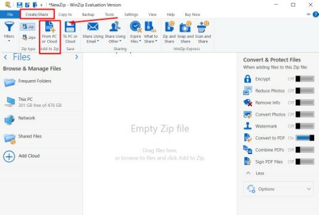Click the WinZip app icon in title bar

[x=8, y=5]
